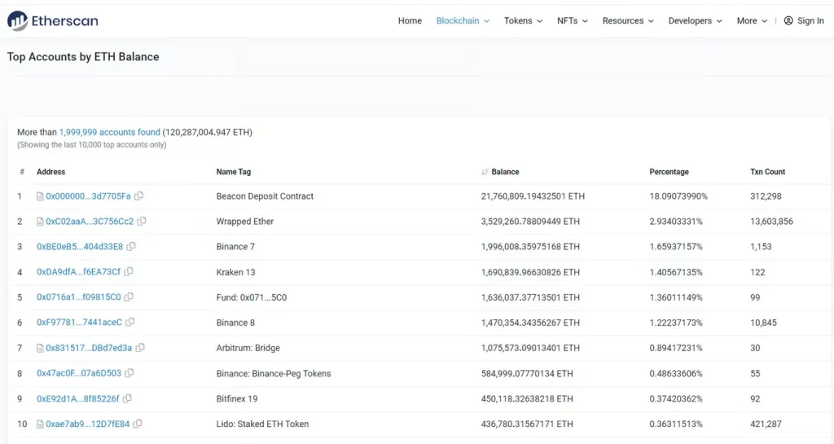Image resolution: width=834 pixels, height=444 pixels.
Task: Click percentage 0.48633606%
Action: [x=676, y=373]
